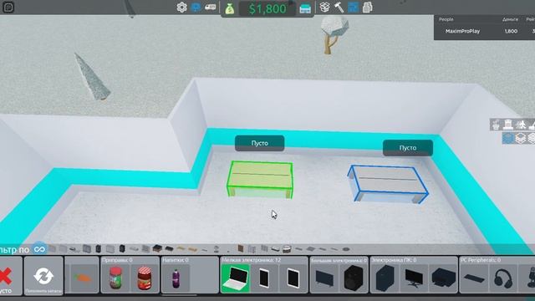Click the 'Пусто' label above the blue shelf
Viewport: 535px width, 301px height.
408,148
